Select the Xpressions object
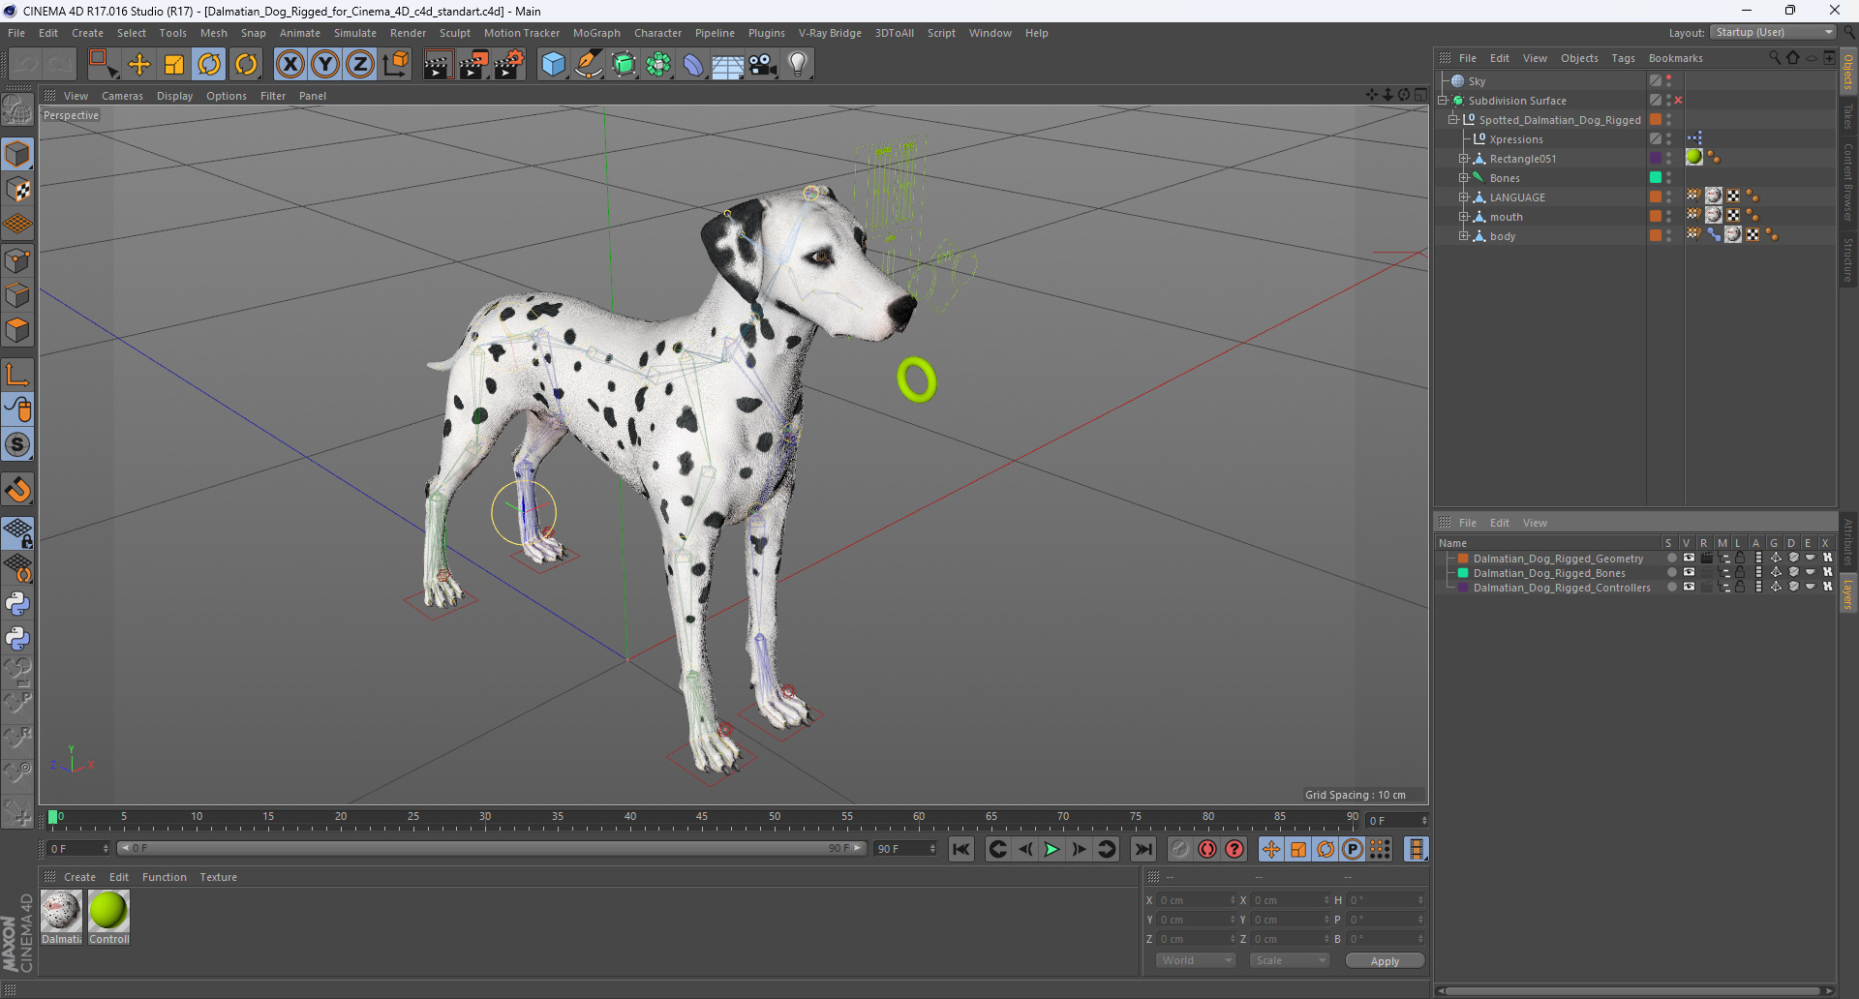The height and width of the screenshot is (999, 1859). click(1516, 139)
